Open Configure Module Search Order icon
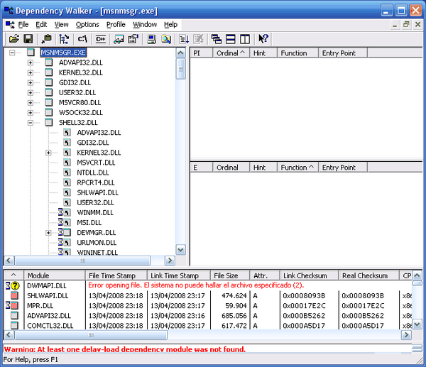Screen dimensions: 426x367 [166, 39]
